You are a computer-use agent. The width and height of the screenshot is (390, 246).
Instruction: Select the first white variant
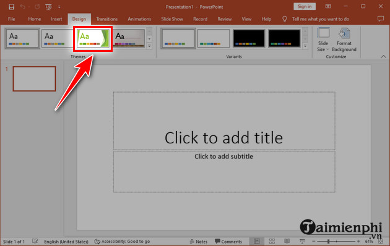[x=178, y=38]
